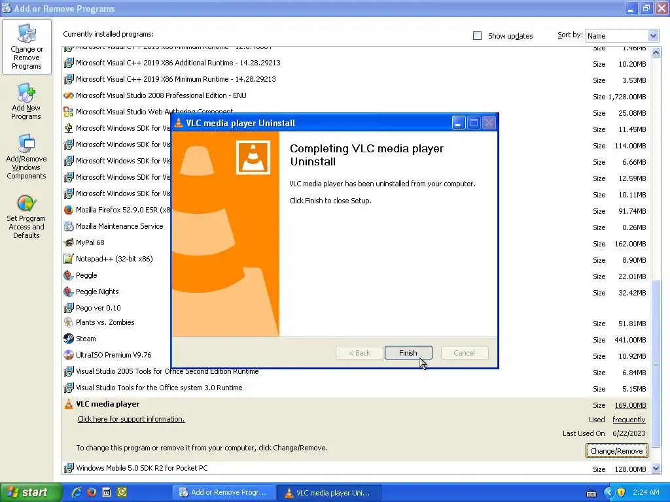The image size is (670, 502).
Task: Click the Mozilla Maintenance Service icon
Action: tap(68, 226)
